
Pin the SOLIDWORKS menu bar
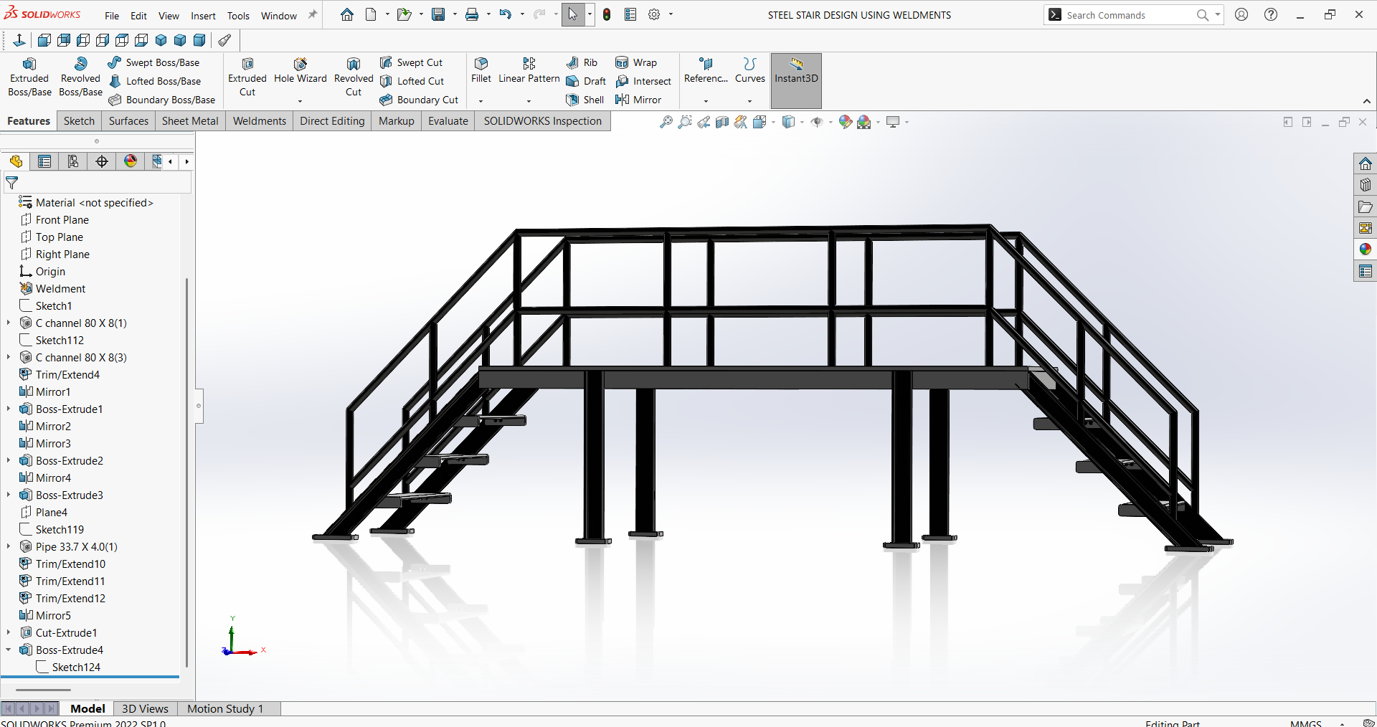point(313,15)
